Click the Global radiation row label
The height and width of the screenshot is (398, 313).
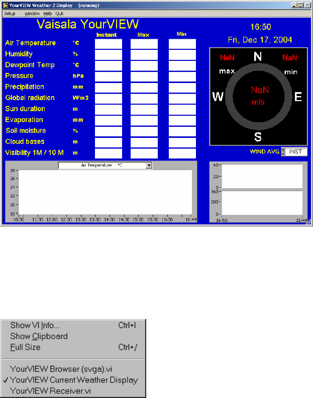[x=30, y=98]
